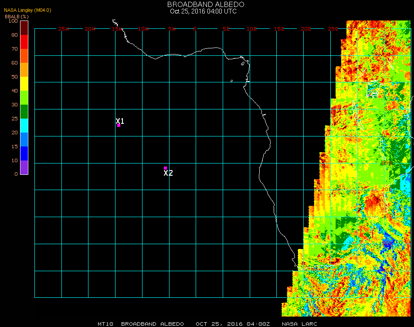
Task: Click the '20' legend tick label
Action: [14, 133]
